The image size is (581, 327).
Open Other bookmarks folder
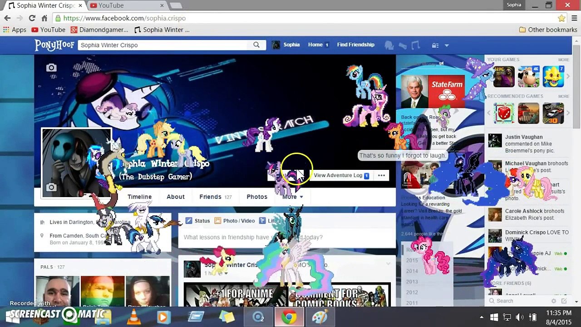pos(548,30)
